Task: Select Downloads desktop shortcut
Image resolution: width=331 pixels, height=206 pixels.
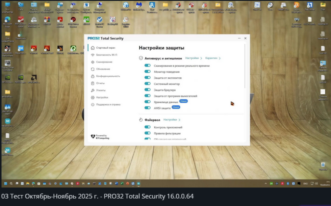Action: (21, 36)
